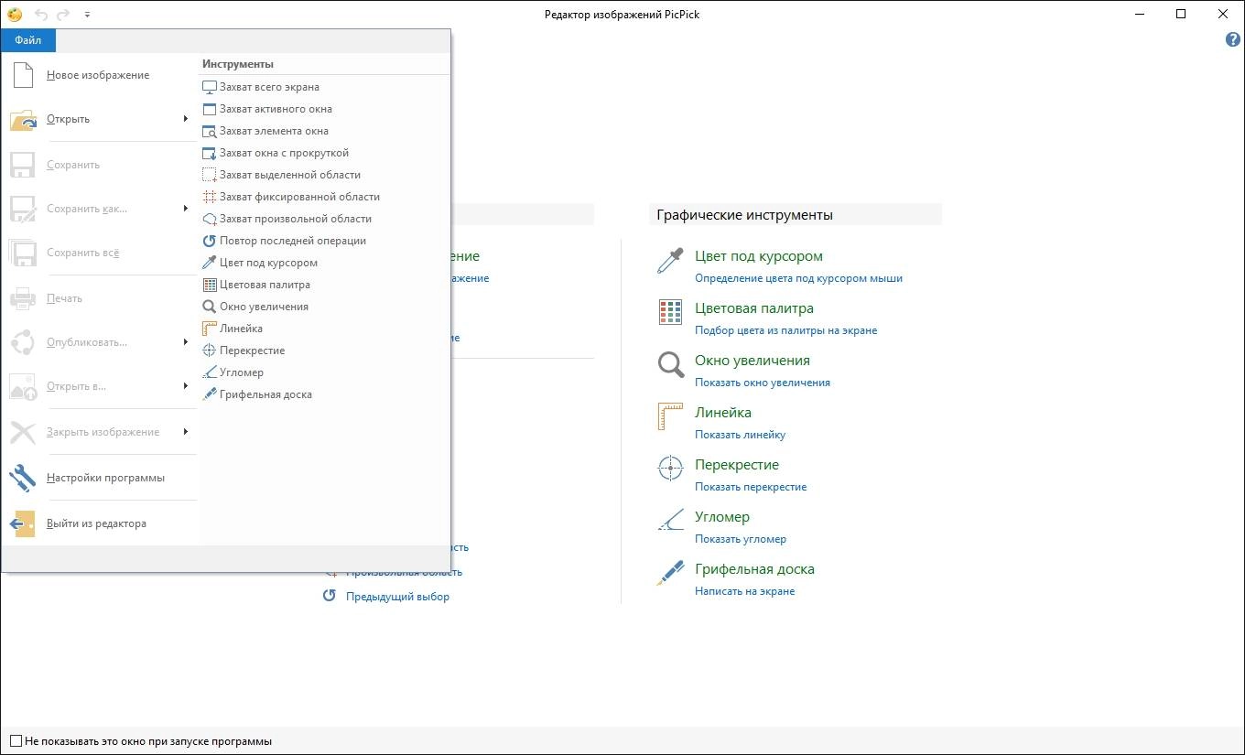Click the eyedropper icon in Tools menu list
This screenshot has width=1245, height=755.
coord(210,264)
